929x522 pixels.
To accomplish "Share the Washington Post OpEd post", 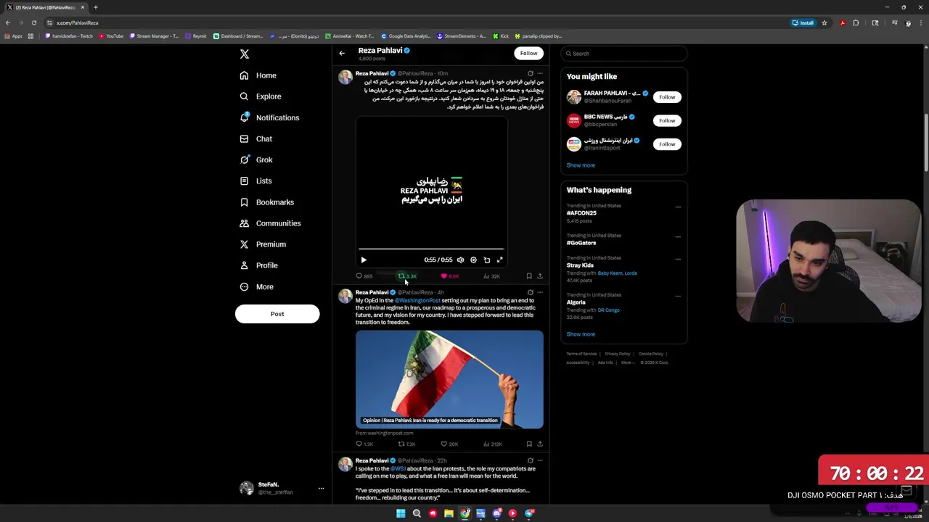I will [540, 444].
